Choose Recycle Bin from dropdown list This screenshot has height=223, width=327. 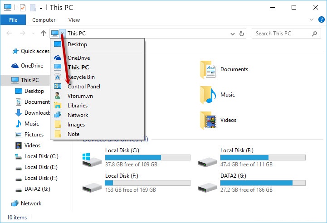tap(97, 77)
